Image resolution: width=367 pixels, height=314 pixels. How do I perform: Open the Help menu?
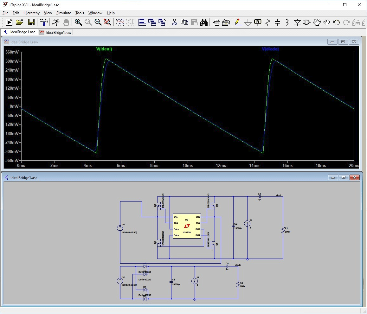pos(111,13)
